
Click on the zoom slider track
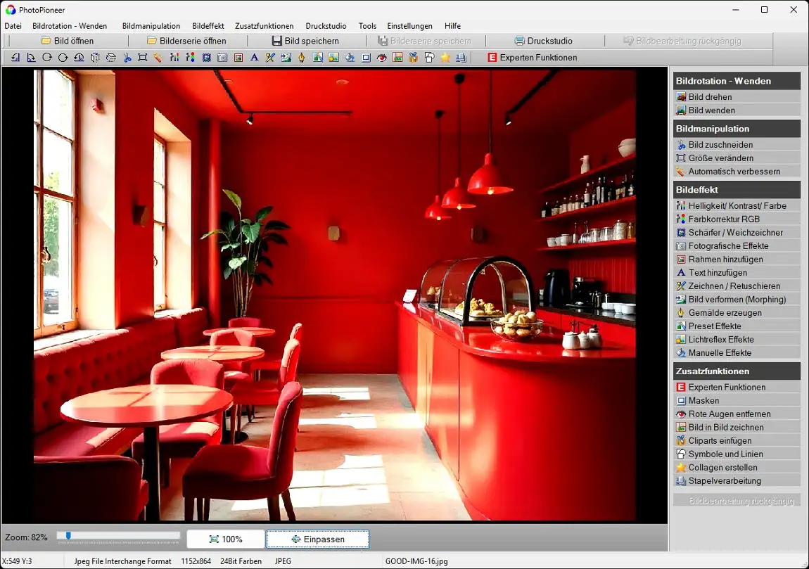(x=120, y=536)
